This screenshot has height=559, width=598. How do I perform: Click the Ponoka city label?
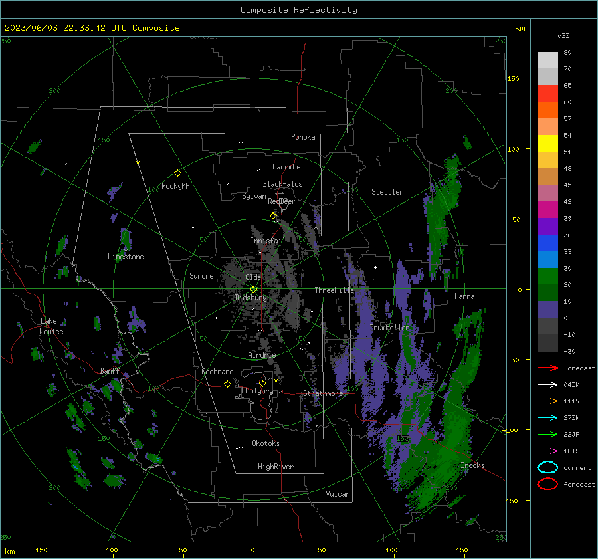(303, 137)
